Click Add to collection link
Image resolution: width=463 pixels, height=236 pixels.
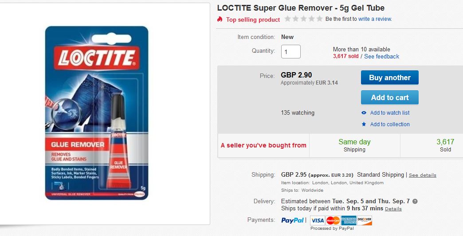coord(390,124)
